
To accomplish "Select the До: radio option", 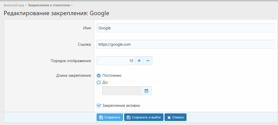I will coord(99,82).
